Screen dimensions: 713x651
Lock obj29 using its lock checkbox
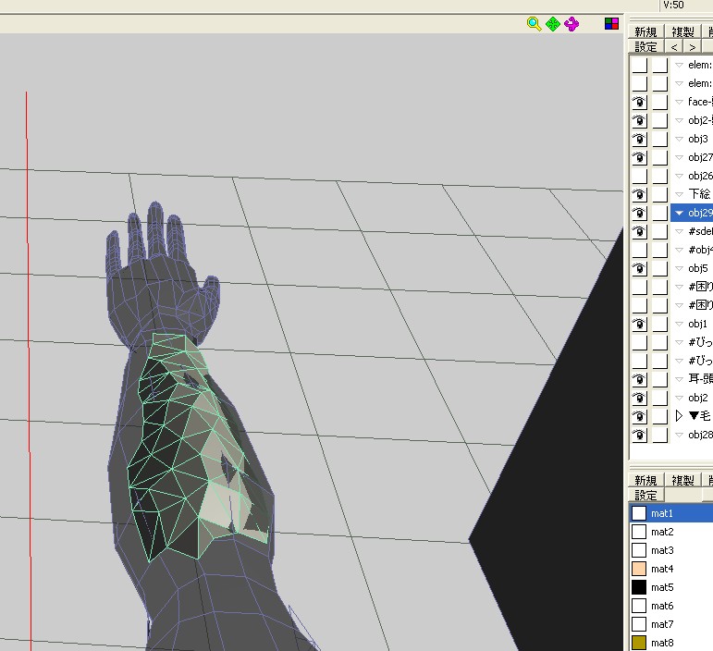pos(659,213)
